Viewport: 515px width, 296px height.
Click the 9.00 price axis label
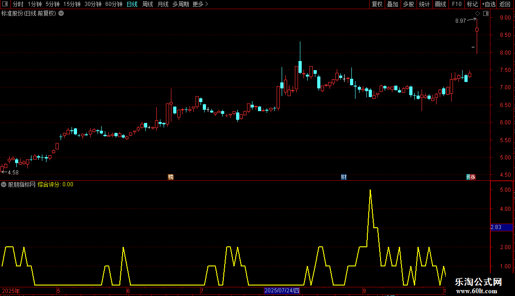505,17
